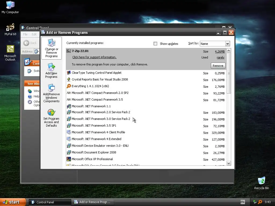Click the Everything search tray icon
275x206 pixels.
pyautogui.click(x=260, y=202)
